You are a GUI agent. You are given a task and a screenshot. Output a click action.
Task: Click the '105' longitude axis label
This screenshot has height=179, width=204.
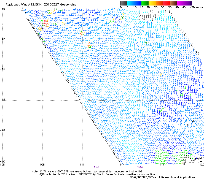[2, 165]
